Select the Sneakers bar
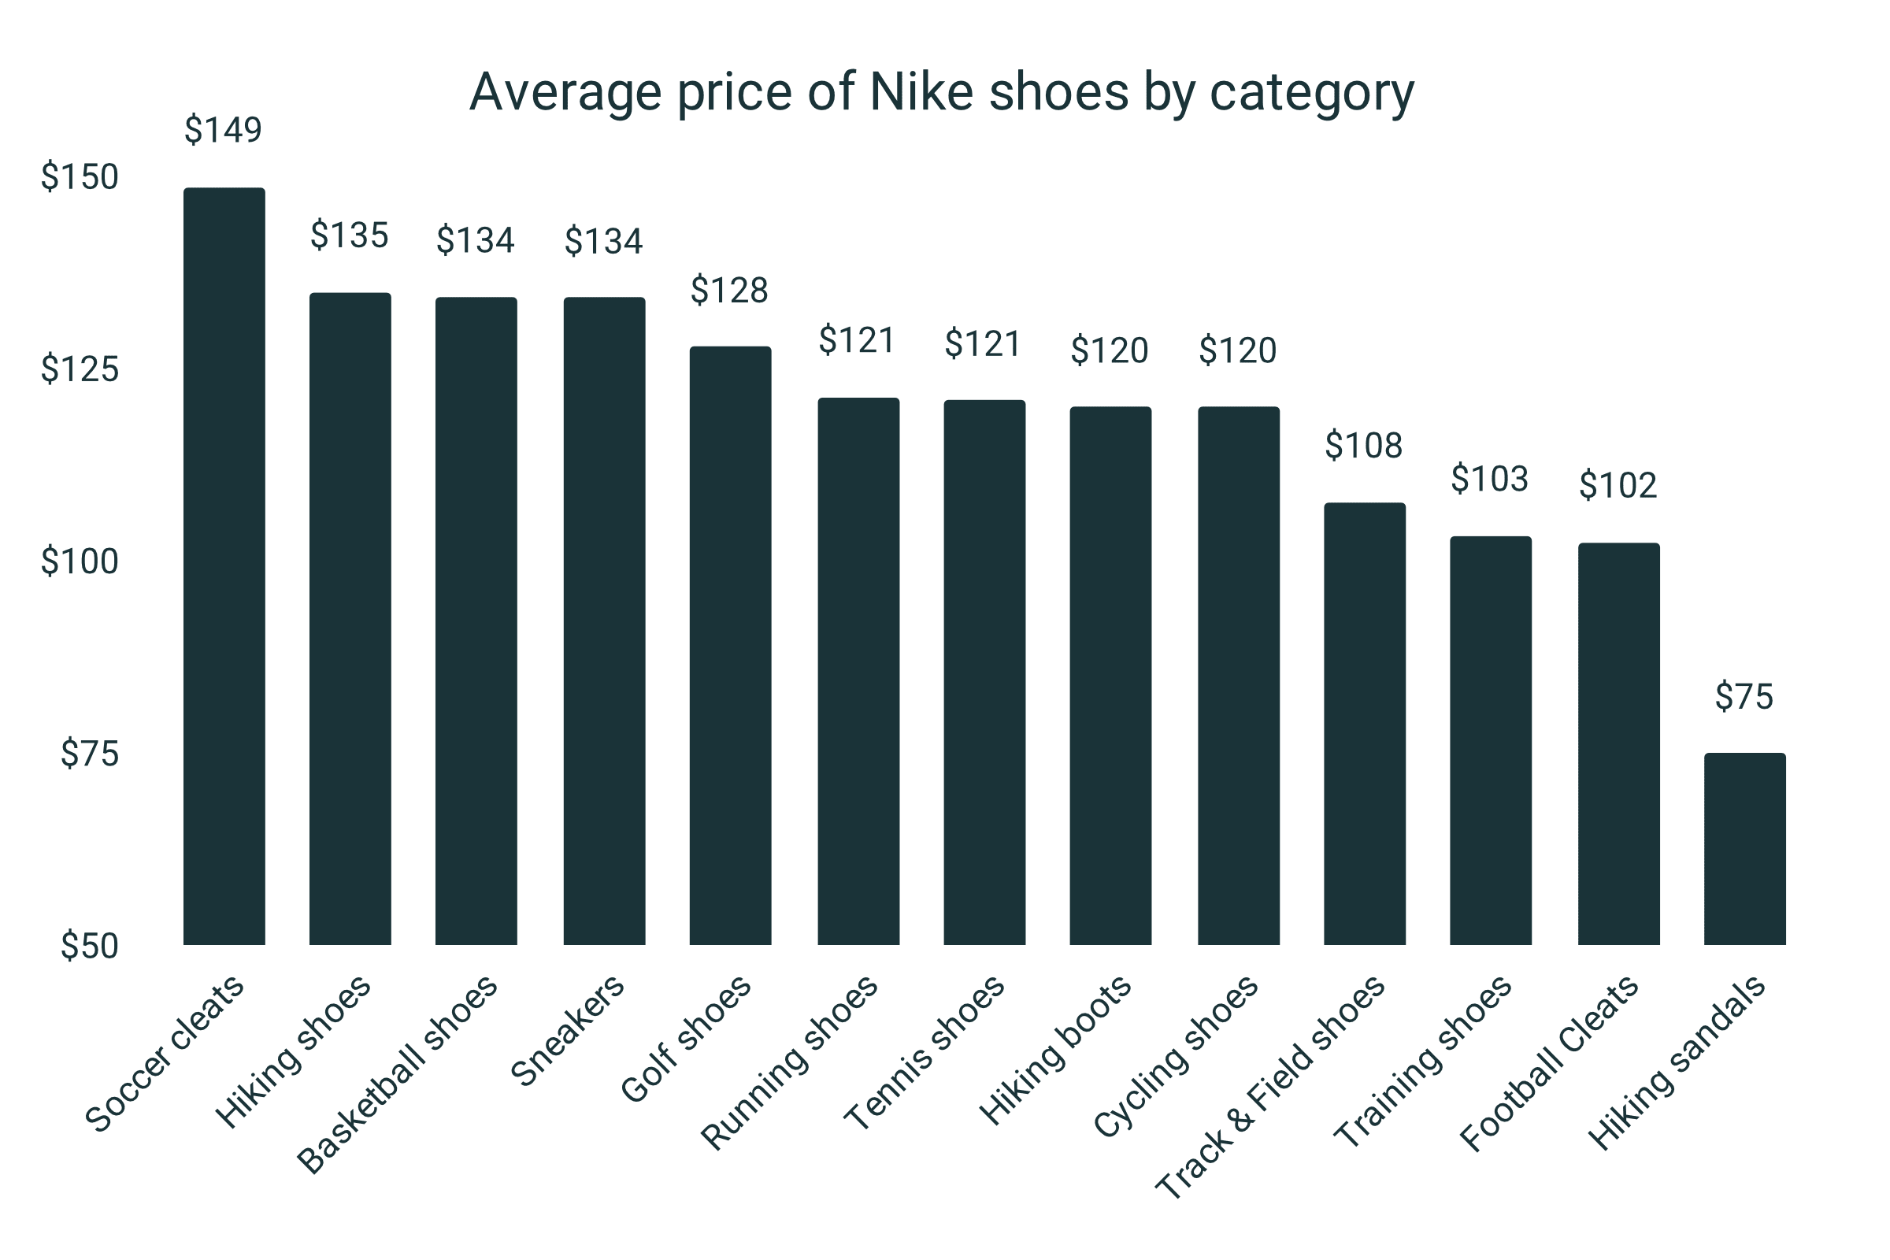The image size is (1890, 1260). (604, 621)
